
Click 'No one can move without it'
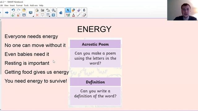click(35, 45)
